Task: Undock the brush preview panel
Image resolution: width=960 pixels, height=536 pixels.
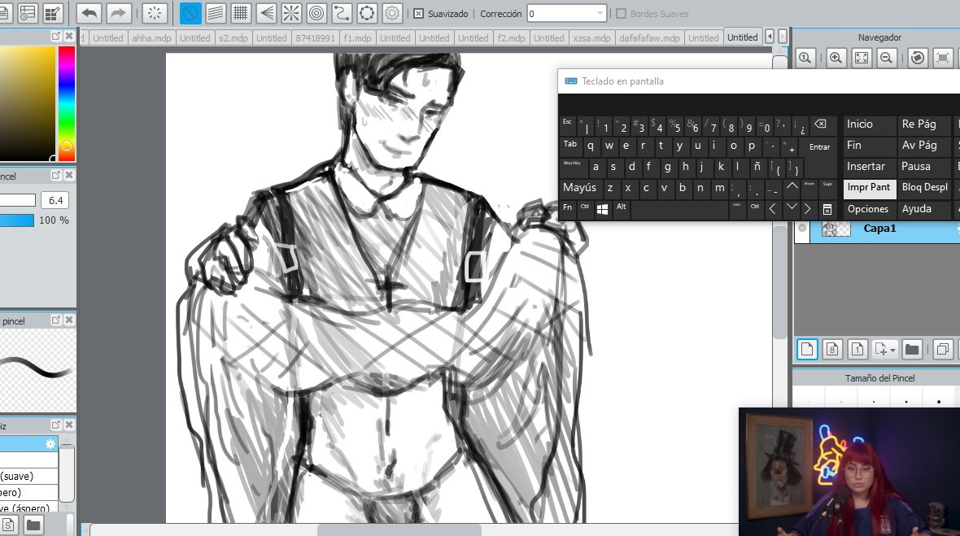Action: click(x=55, y=320)
